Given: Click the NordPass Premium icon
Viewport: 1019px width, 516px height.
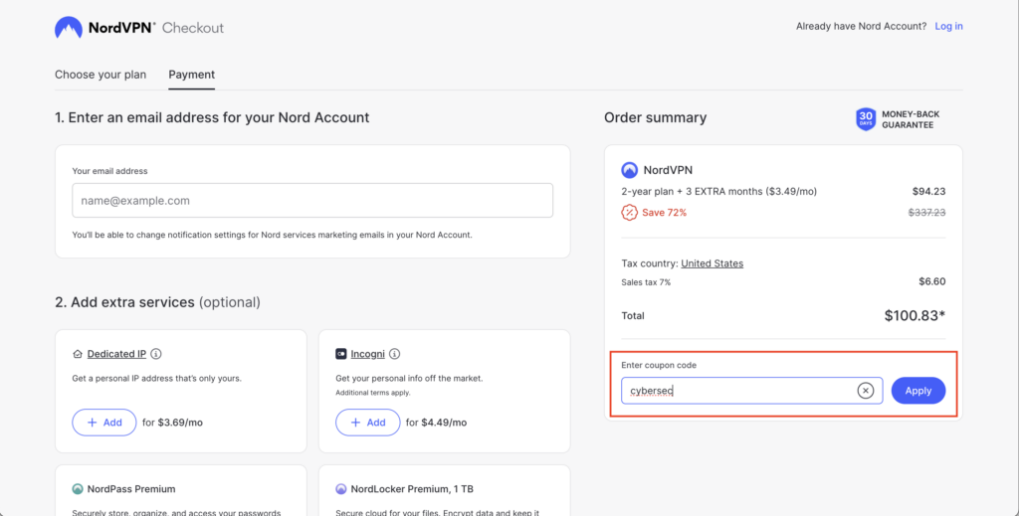Looking at the screenshot, I should tap(78, 489).
